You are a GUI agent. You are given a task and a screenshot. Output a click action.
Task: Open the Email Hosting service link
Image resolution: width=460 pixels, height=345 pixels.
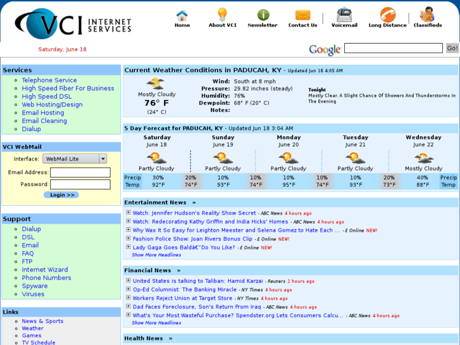point(43,113)
